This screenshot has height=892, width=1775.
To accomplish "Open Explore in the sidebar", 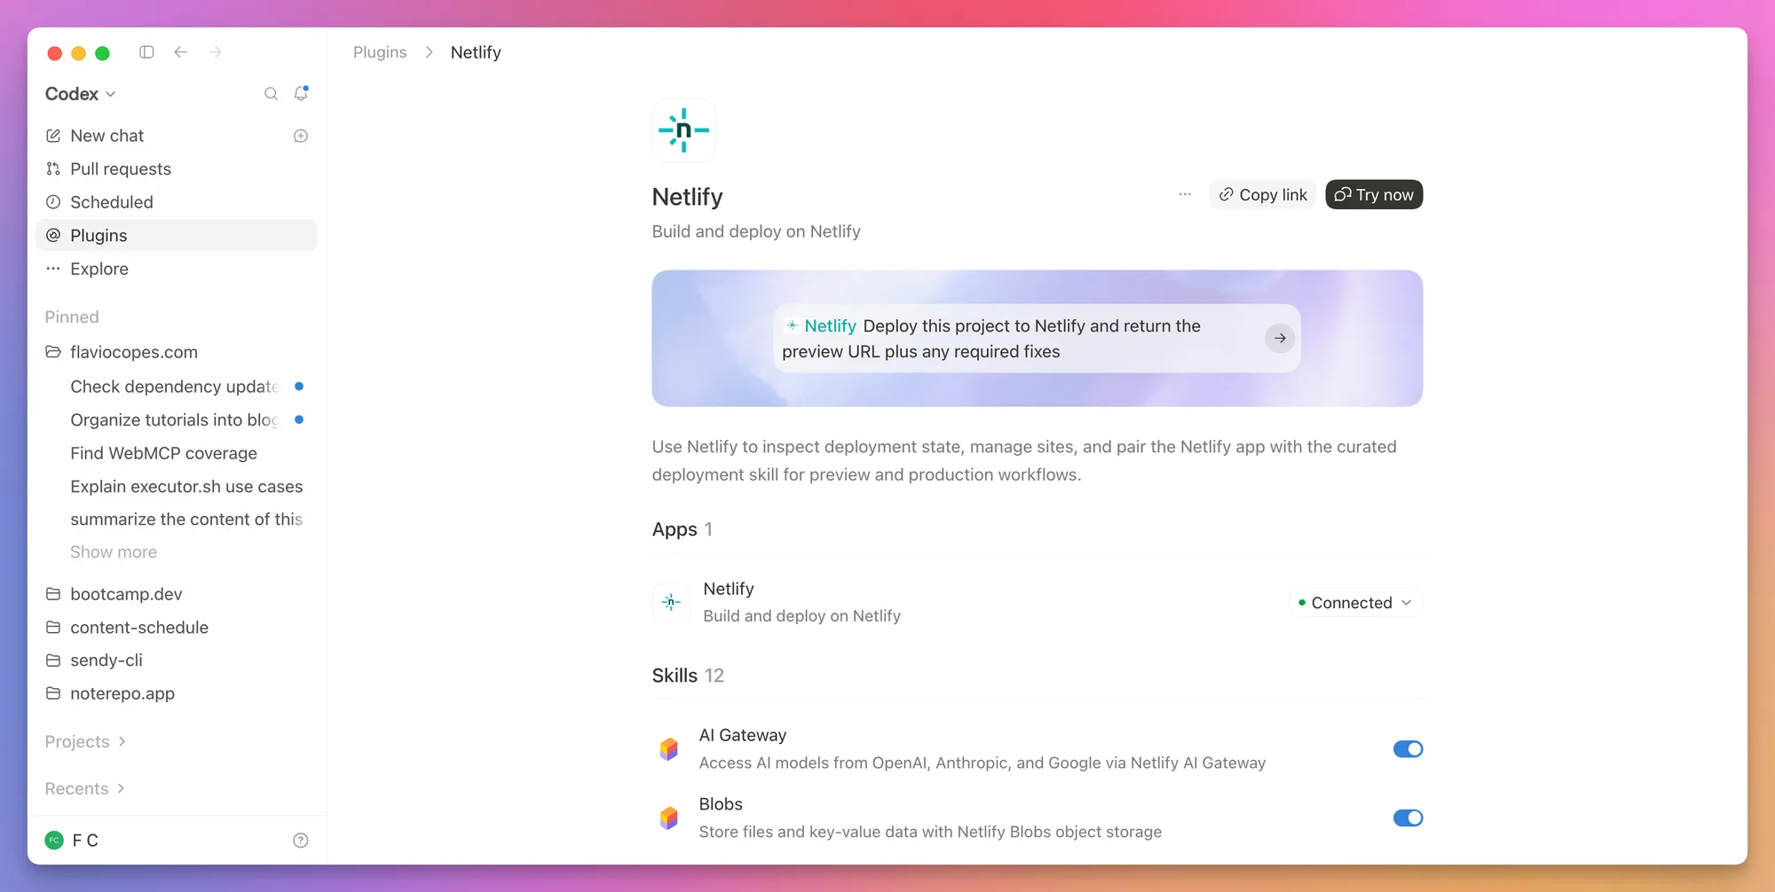I will pos(177,269).
